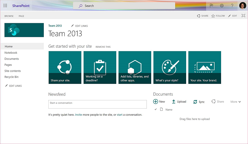This screenshot has width=248, height=144.
Task: Click the focus on content icon
Action: [x=243, y=15]
